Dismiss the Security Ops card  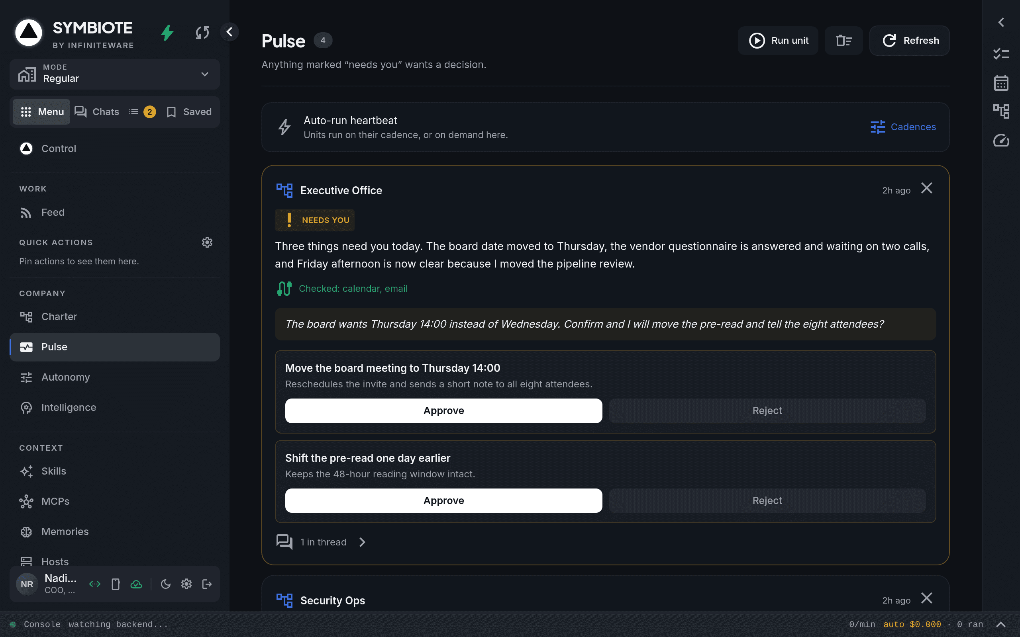tap(926, 598)
